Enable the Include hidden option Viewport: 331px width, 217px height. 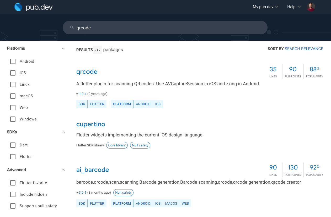coord(13,194)
